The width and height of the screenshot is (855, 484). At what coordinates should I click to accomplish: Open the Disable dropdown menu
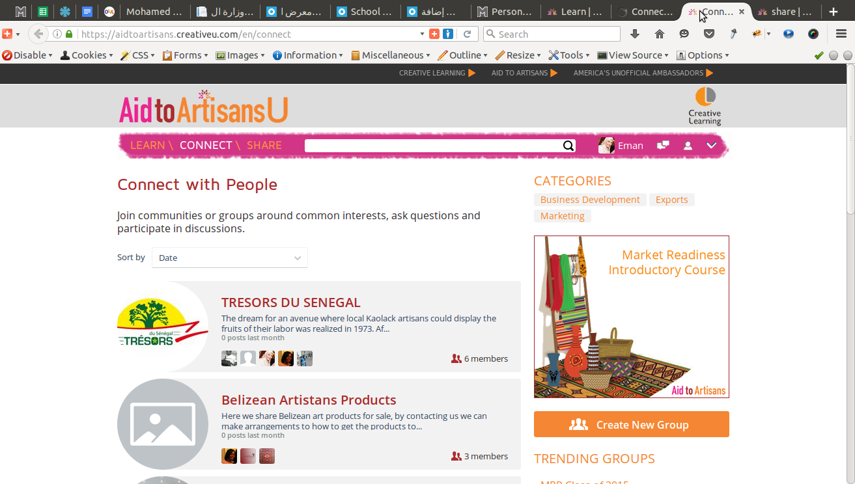pyautogui.click(x=27, y=55)
